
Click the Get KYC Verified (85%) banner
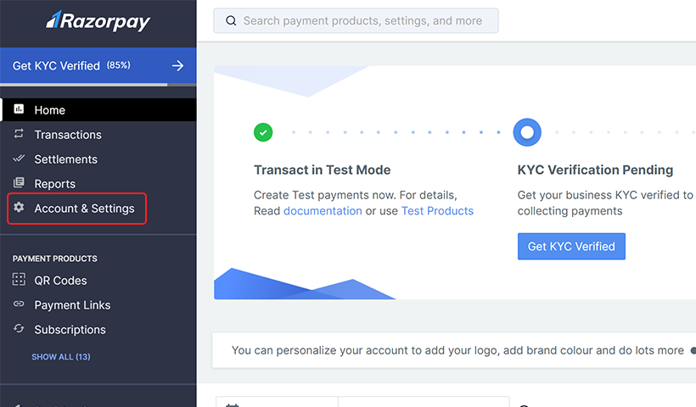(x=98, y=65)
